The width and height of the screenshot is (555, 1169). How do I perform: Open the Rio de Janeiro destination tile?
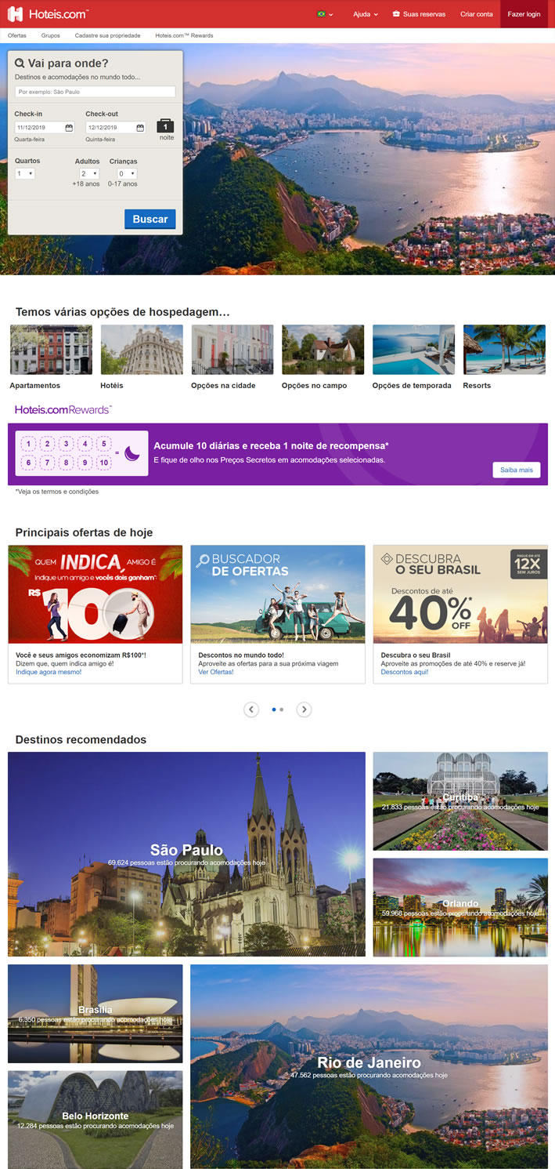click(x=369, y=1066)
